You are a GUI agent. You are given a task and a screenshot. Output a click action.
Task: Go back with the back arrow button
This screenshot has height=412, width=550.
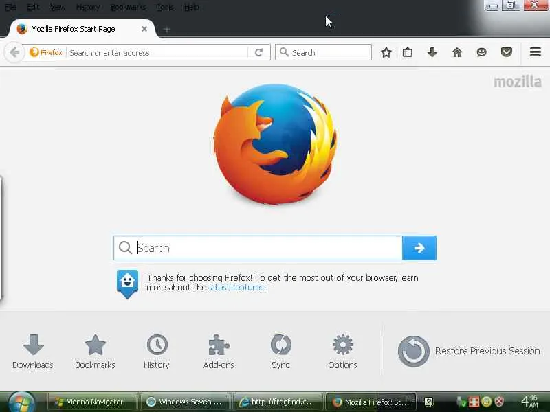pos(14,53)
